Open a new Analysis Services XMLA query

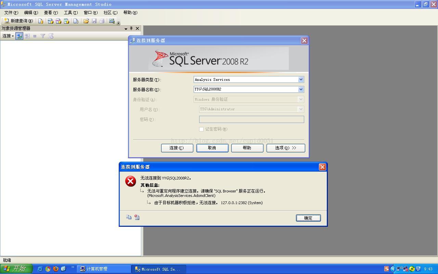tap(66, 21)
